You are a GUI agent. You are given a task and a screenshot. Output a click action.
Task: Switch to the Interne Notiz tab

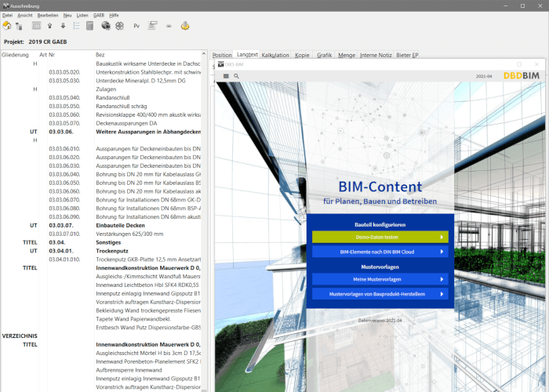(x=376, y=55)
